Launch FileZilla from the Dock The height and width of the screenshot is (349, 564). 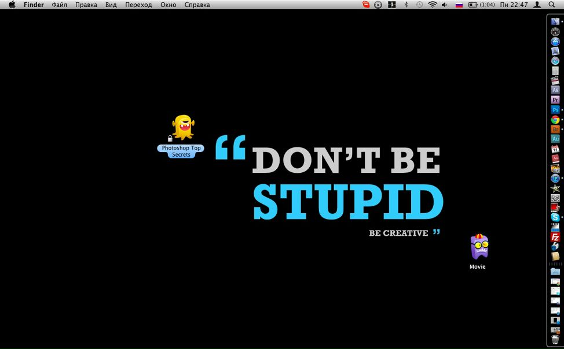pos(555,237)
